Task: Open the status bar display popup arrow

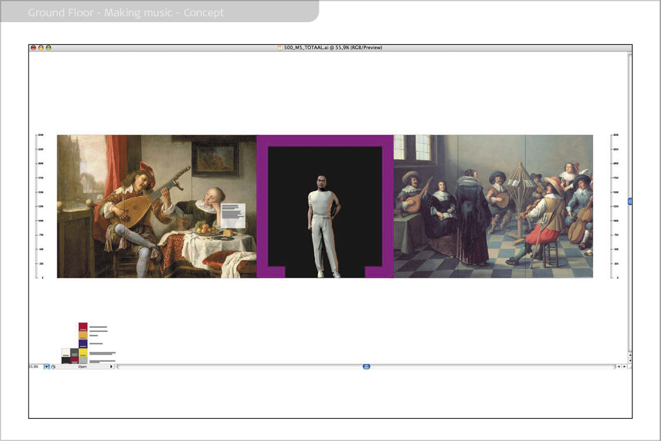Action: click(x=111, y=367)
